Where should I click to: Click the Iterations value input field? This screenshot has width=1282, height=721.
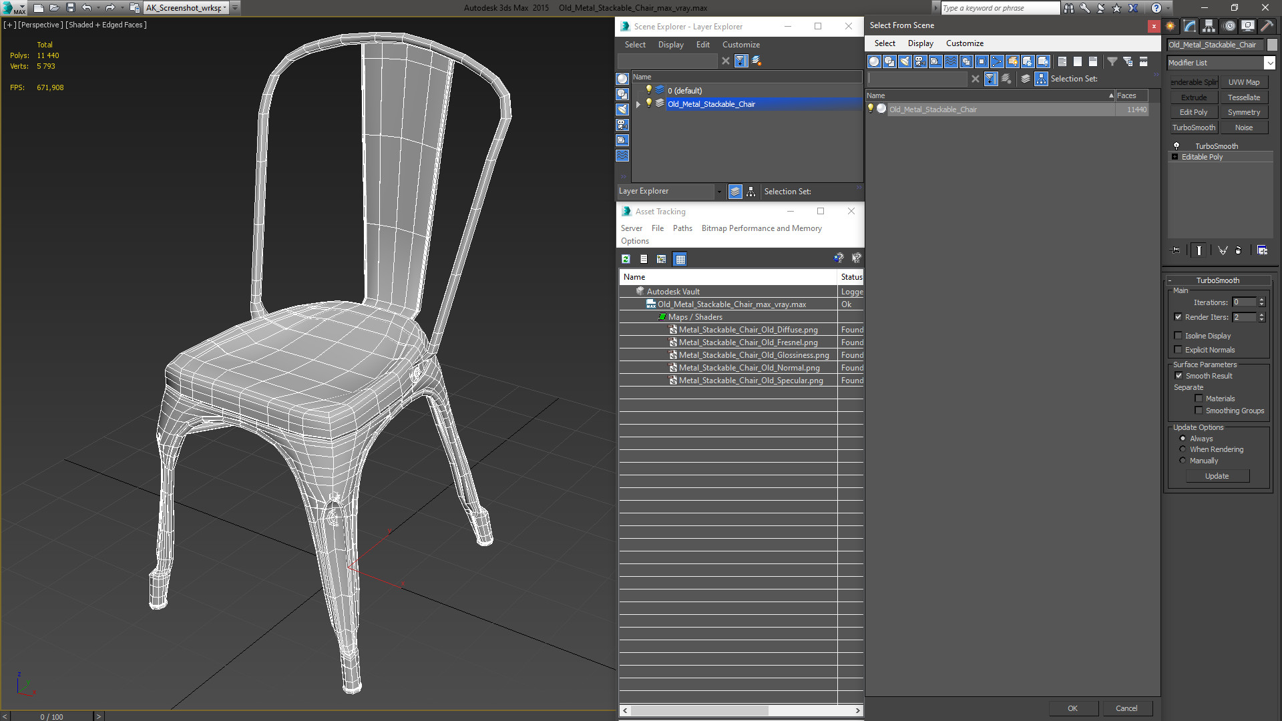[1244, 302]
